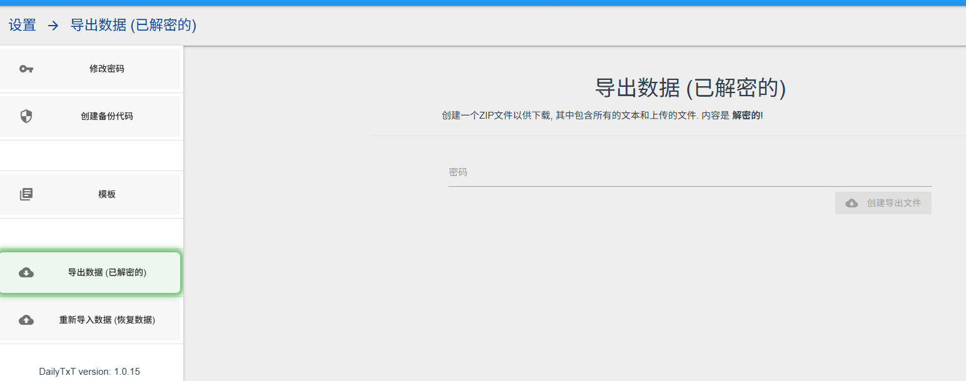Click the shield icon beside 创建备份代码
Viewport: 966px width, 381px height.
(26, 116)
